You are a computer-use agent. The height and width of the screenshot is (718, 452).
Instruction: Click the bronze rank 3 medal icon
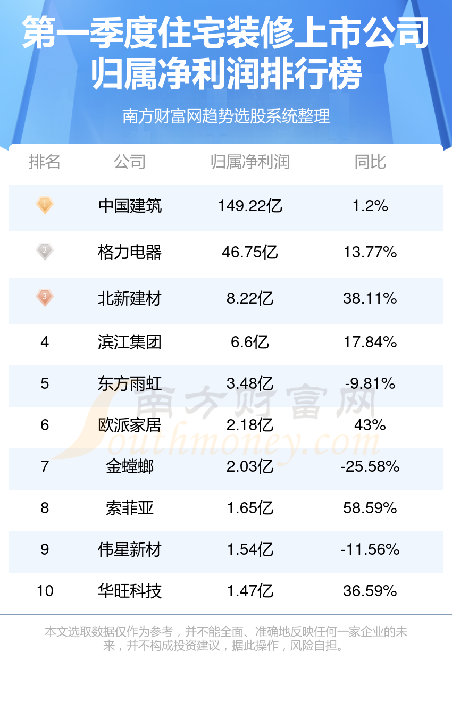tap(45, 297)
